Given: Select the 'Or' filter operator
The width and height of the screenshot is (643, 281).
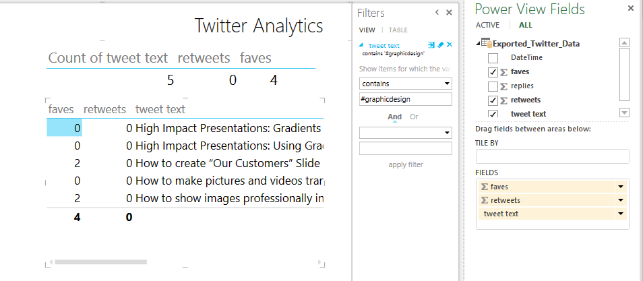Looking at the screenshot, I should pyautogui.click(x=414, y=117).
